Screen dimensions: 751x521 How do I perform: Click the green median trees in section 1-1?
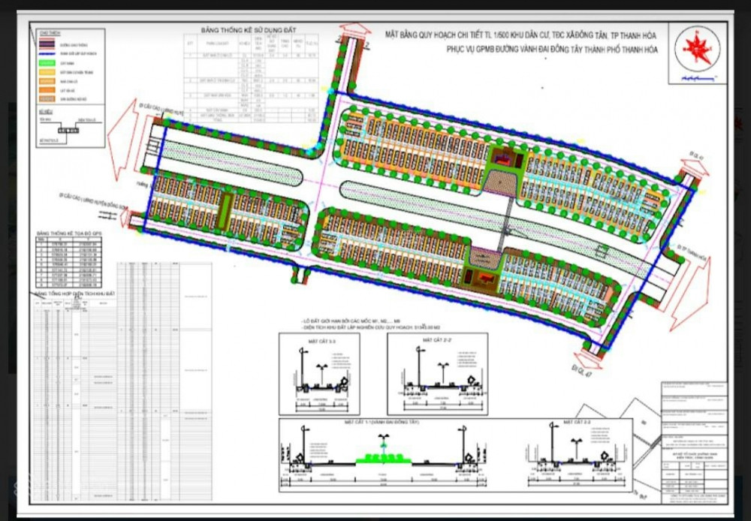click(x=383, y=456)
